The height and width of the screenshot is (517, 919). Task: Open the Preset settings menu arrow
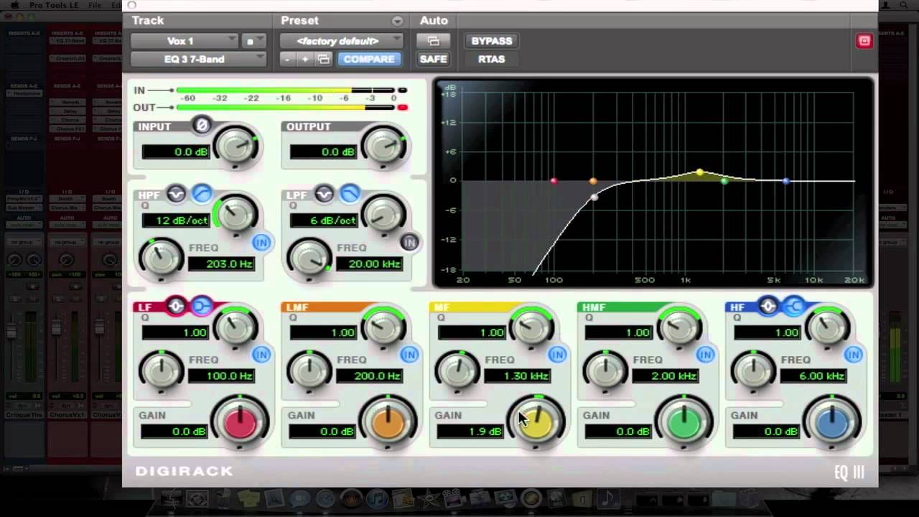click(x=397, y=21)
